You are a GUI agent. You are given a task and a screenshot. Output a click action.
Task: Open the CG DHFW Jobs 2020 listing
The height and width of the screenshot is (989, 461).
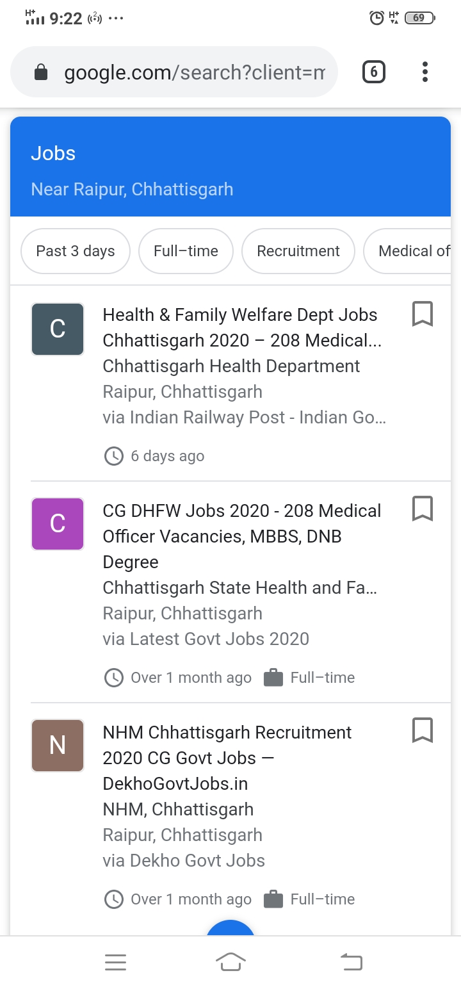pyautogui.click(x=242, y=524)
